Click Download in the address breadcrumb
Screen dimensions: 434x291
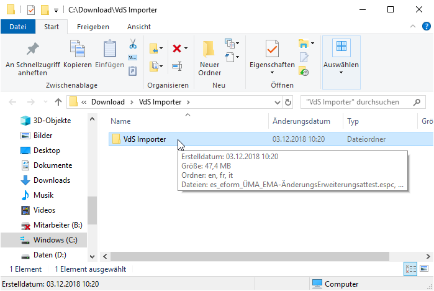[108, 102]
